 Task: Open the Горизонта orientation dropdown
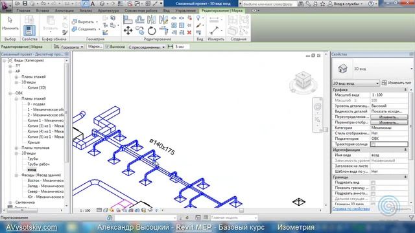pyautogui.click(x=72, y=47)
